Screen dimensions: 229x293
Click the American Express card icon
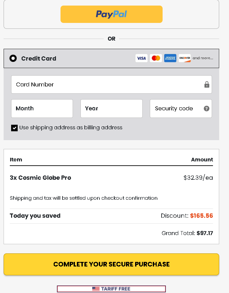coord(170,58)
